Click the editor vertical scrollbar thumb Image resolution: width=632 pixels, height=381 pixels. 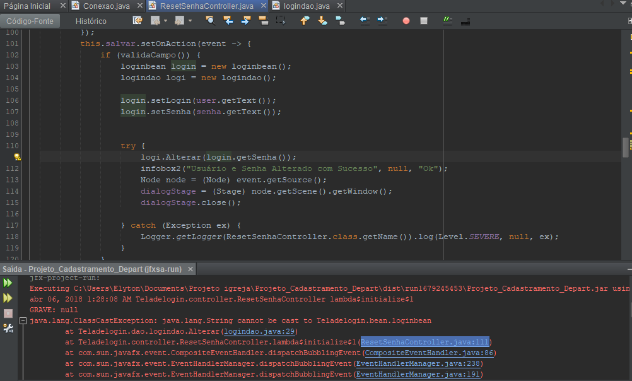(x=626, y=148)
